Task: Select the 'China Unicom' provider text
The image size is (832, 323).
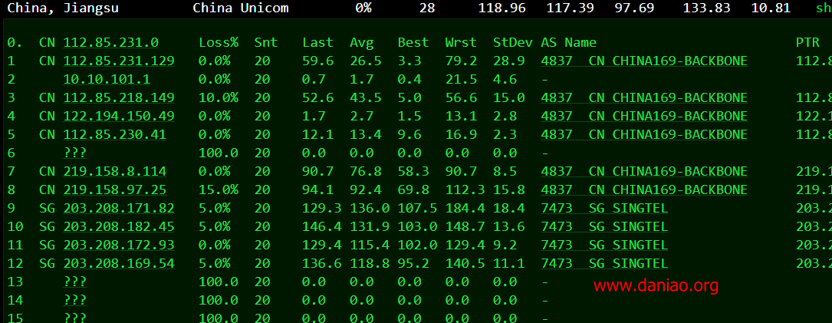Action: point(241,8)
